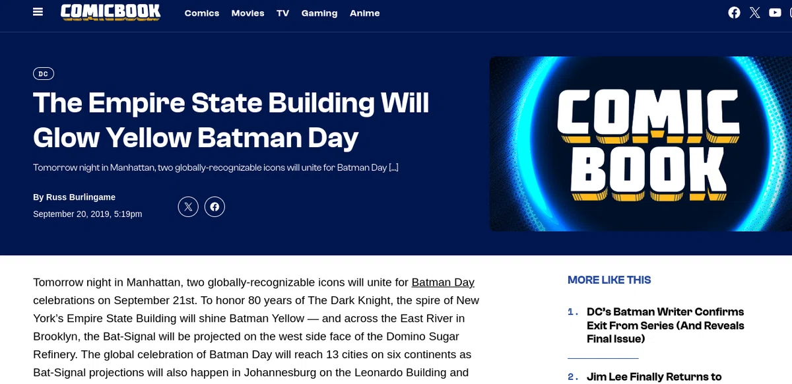This screenshot has width=792, height=384.
Task: Open X (Twitter) icon in top header
Action: pyautogui.click(x=755, y=13)
